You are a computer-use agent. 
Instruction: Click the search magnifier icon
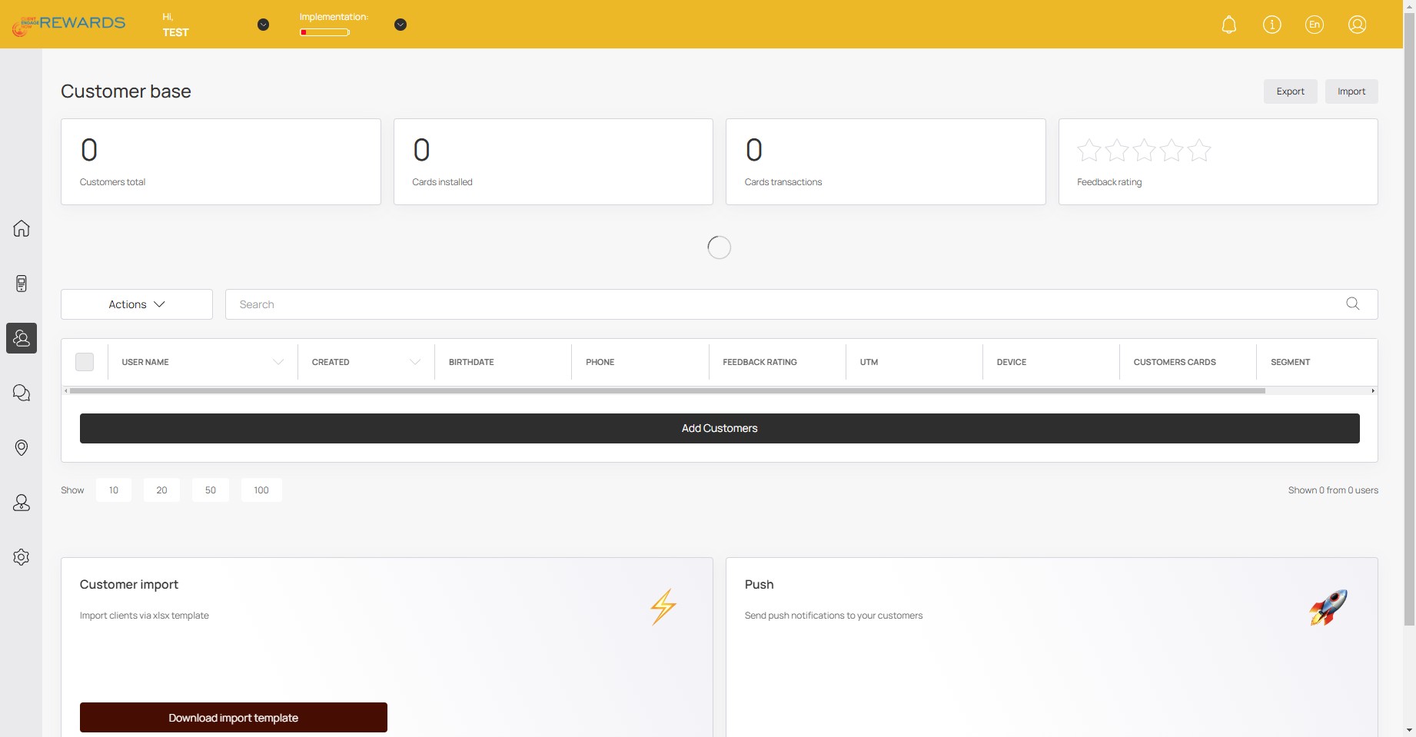1353,304
